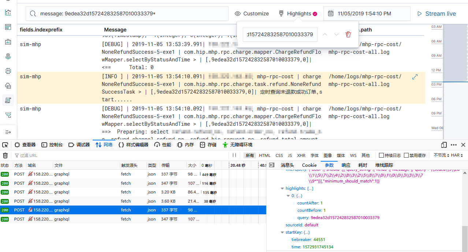Open the Logs app sidebar icon

[x=8, y=100]
